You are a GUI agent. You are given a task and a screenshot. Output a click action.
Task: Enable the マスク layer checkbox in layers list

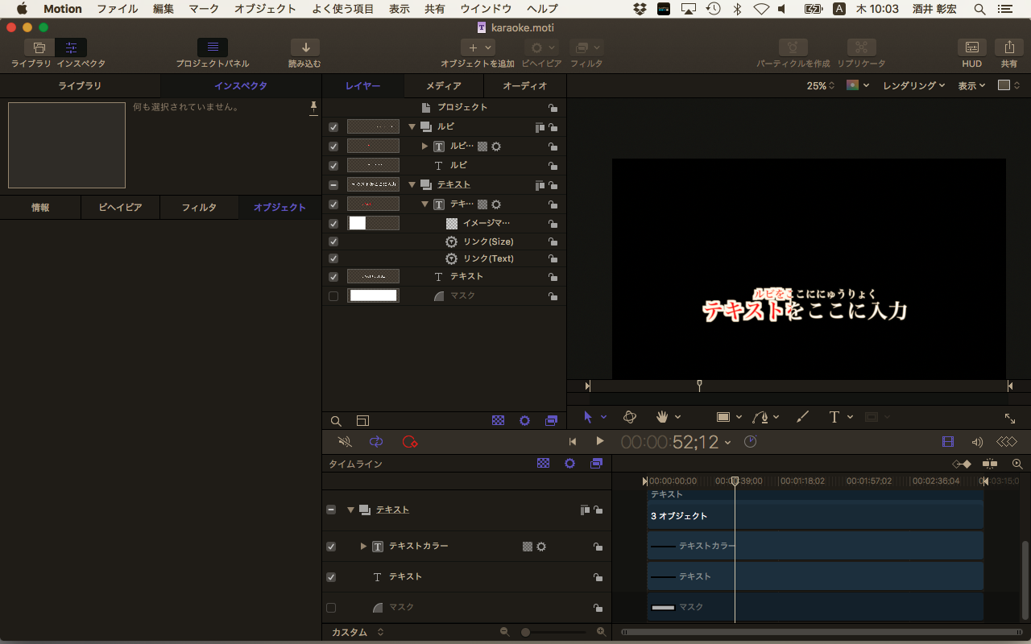coord(333,296)
